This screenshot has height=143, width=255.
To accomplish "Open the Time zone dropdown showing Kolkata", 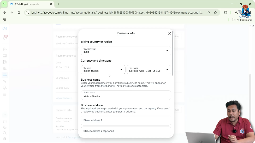I will tap(149, 70).
